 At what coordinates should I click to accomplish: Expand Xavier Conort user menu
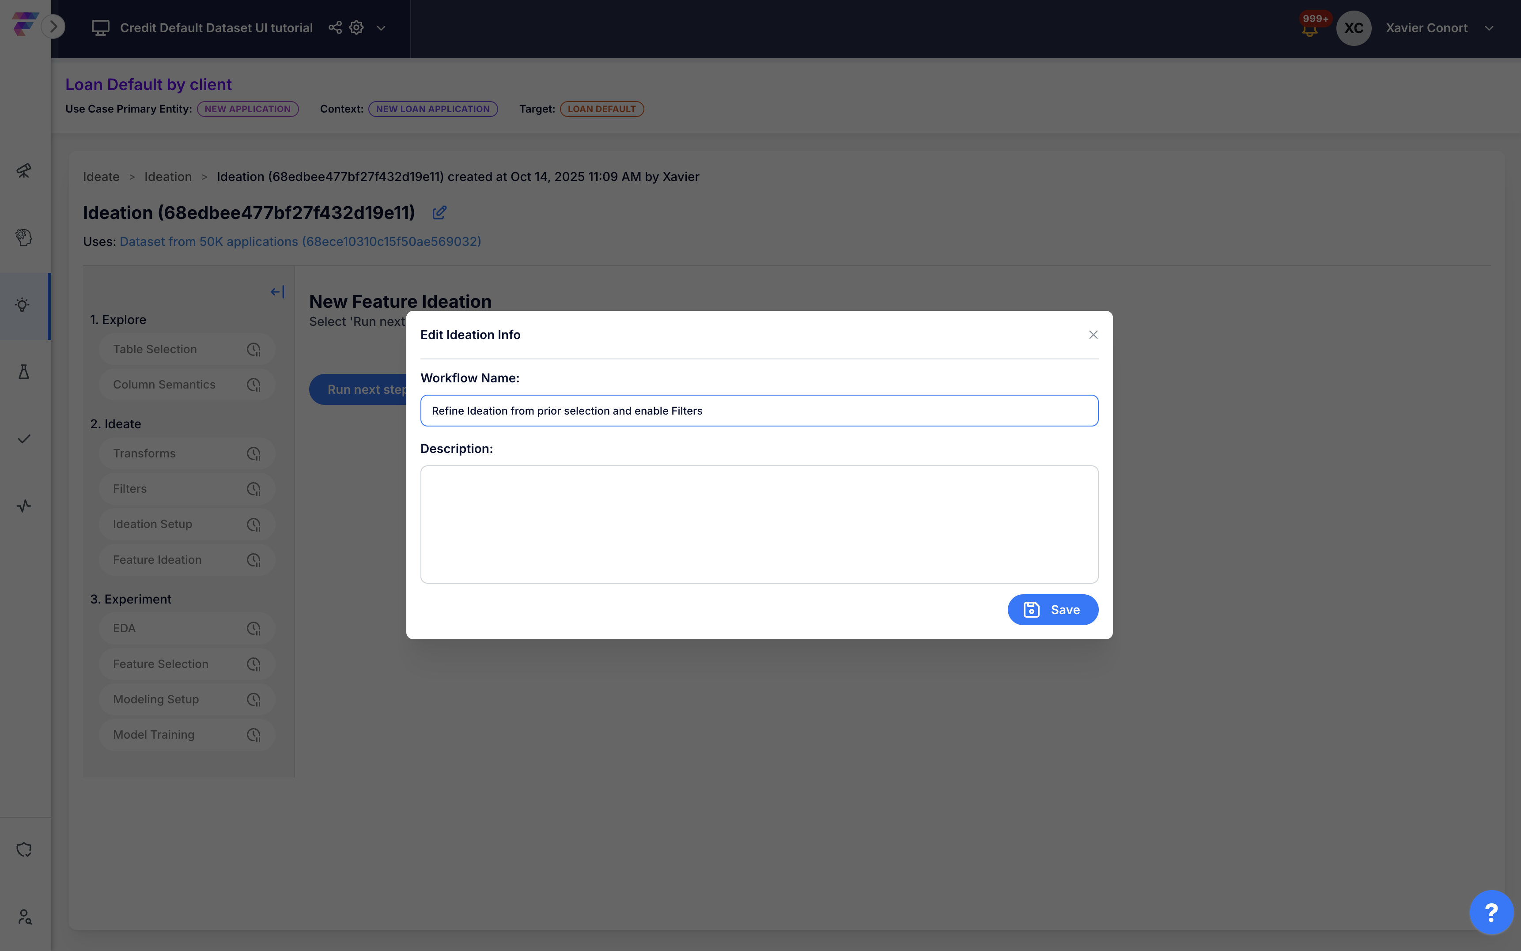[x=1489, y=28]
